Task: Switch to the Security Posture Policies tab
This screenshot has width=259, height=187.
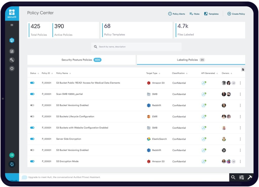Action: [81, 60]
